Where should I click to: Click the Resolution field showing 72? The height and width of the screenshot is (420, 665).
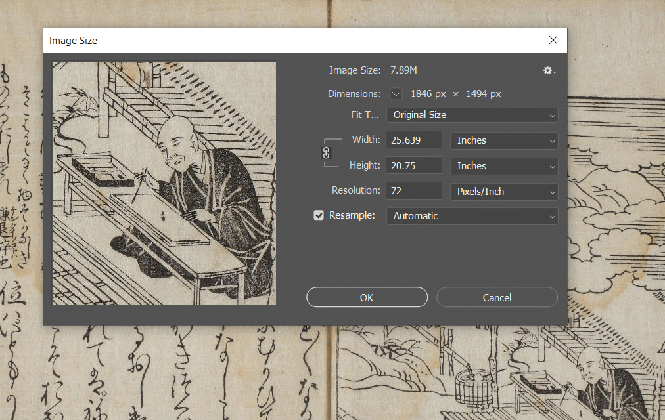pyautogui.click(x=414, y=191)
